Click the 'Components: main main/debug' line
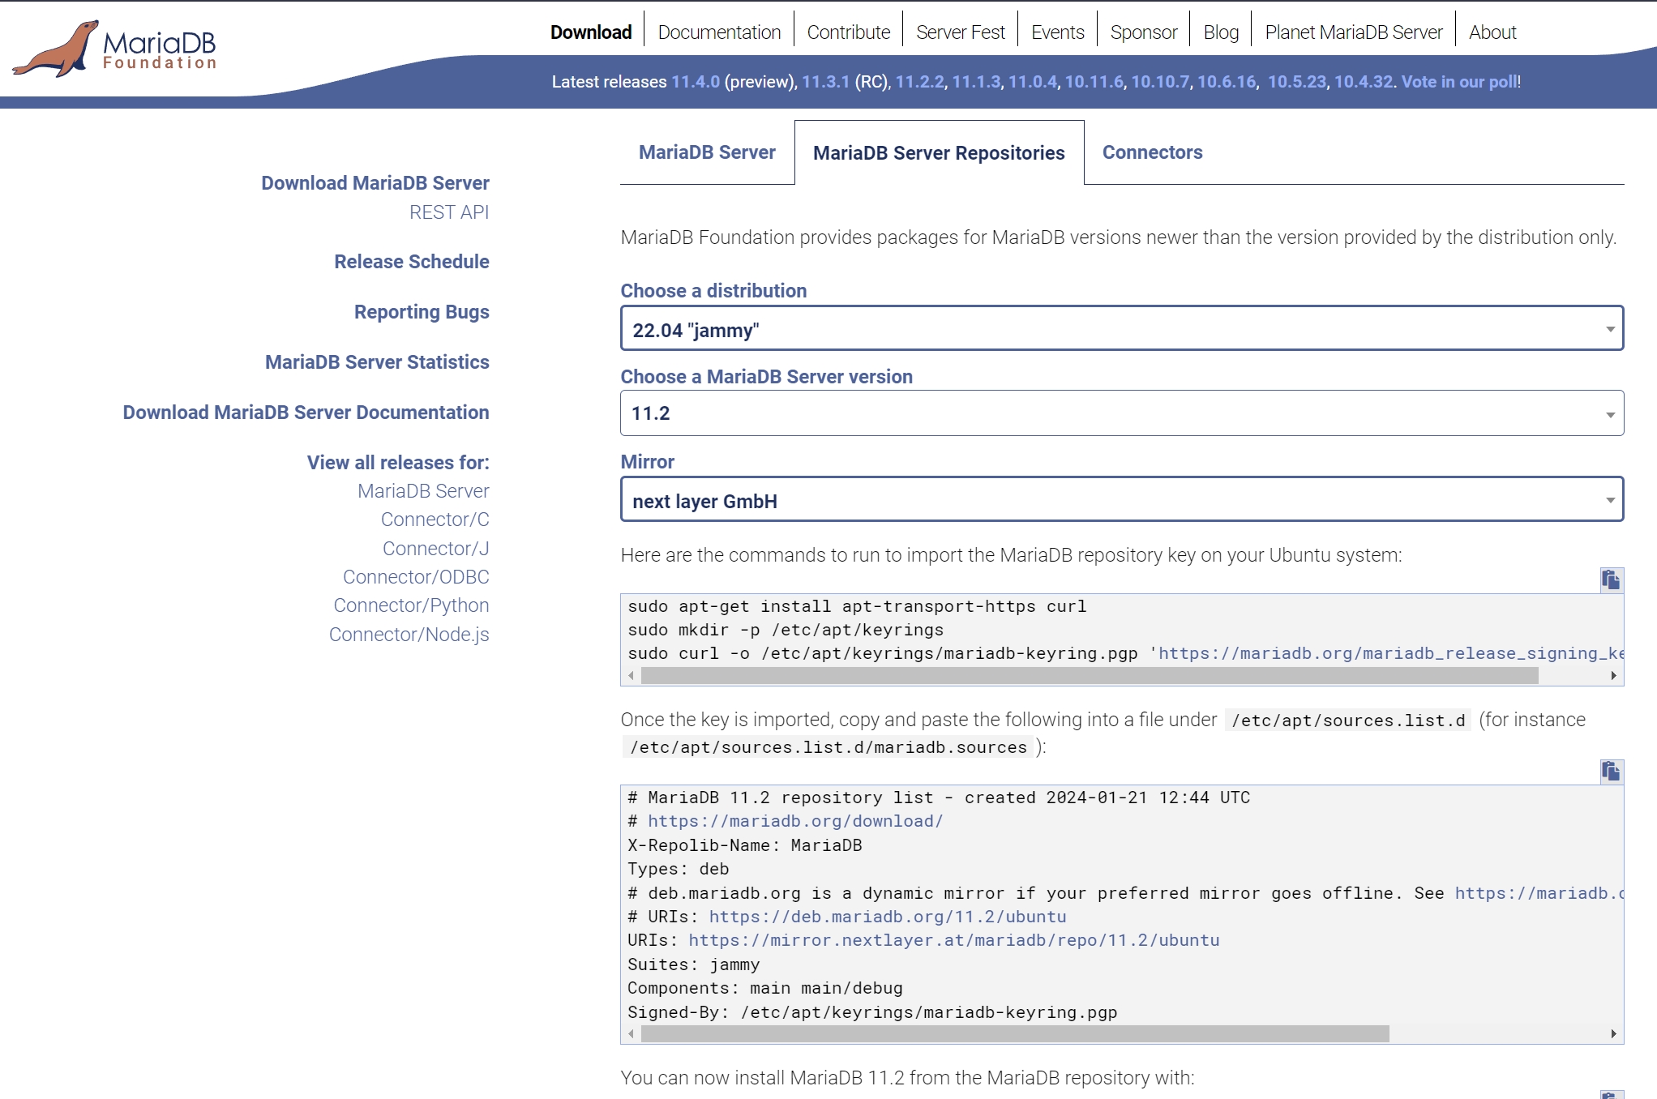This screenshot has width=1657, height=1099. 764,988
